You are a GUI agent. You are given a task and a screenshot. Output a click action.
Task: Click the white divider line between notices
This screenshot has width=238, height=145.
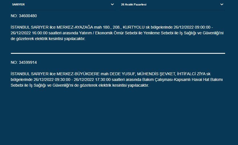pos(118,53)
